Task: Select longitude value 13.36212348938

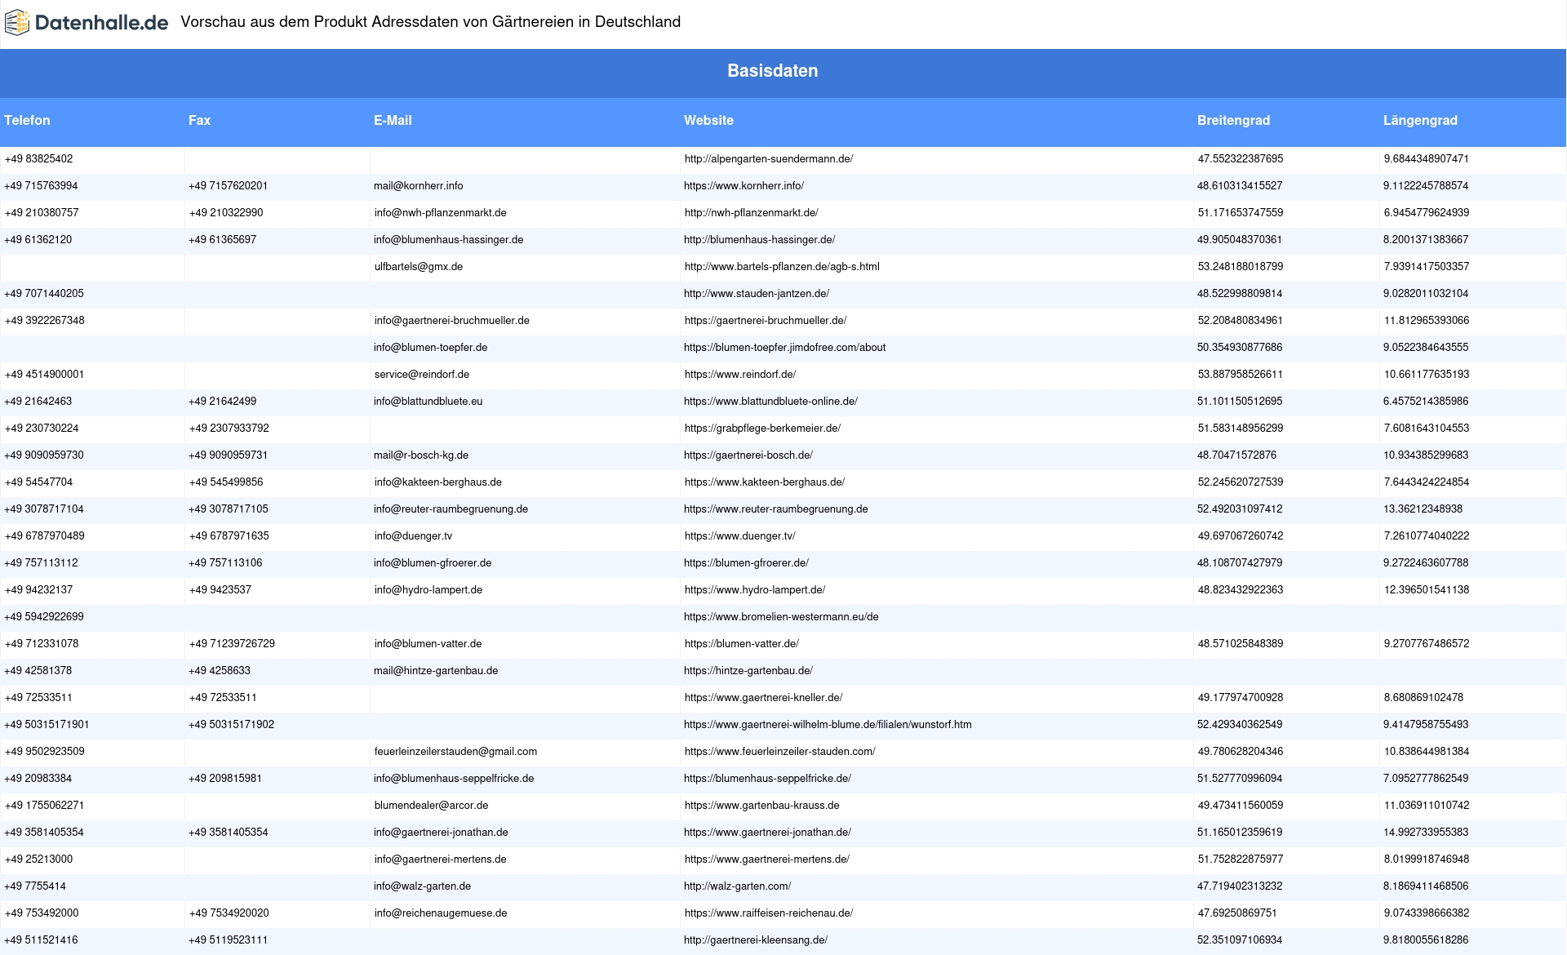Action: pos(1423,509)
